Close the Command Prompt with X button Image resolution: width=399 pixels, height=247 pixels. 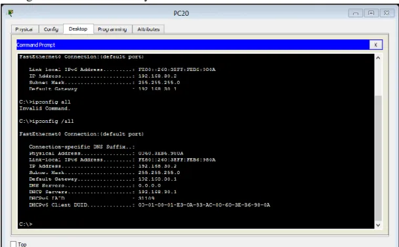(375, 45)
